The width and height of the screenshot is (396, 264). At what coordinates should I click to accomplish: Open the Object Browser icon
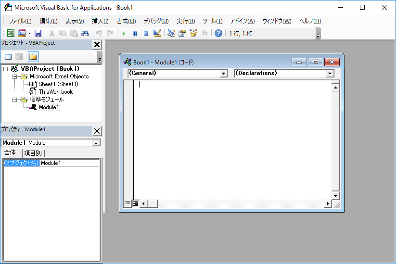pyautogui.click(x=193, y=33)
